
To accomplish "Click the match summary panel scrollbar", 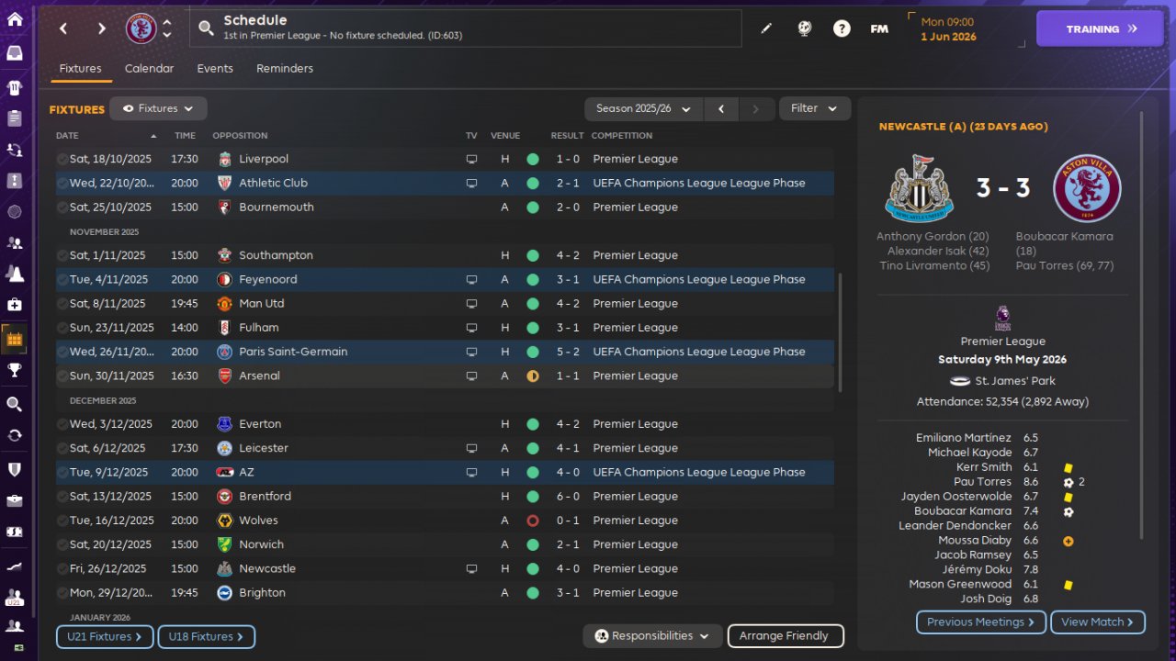I will [1142, 326].
